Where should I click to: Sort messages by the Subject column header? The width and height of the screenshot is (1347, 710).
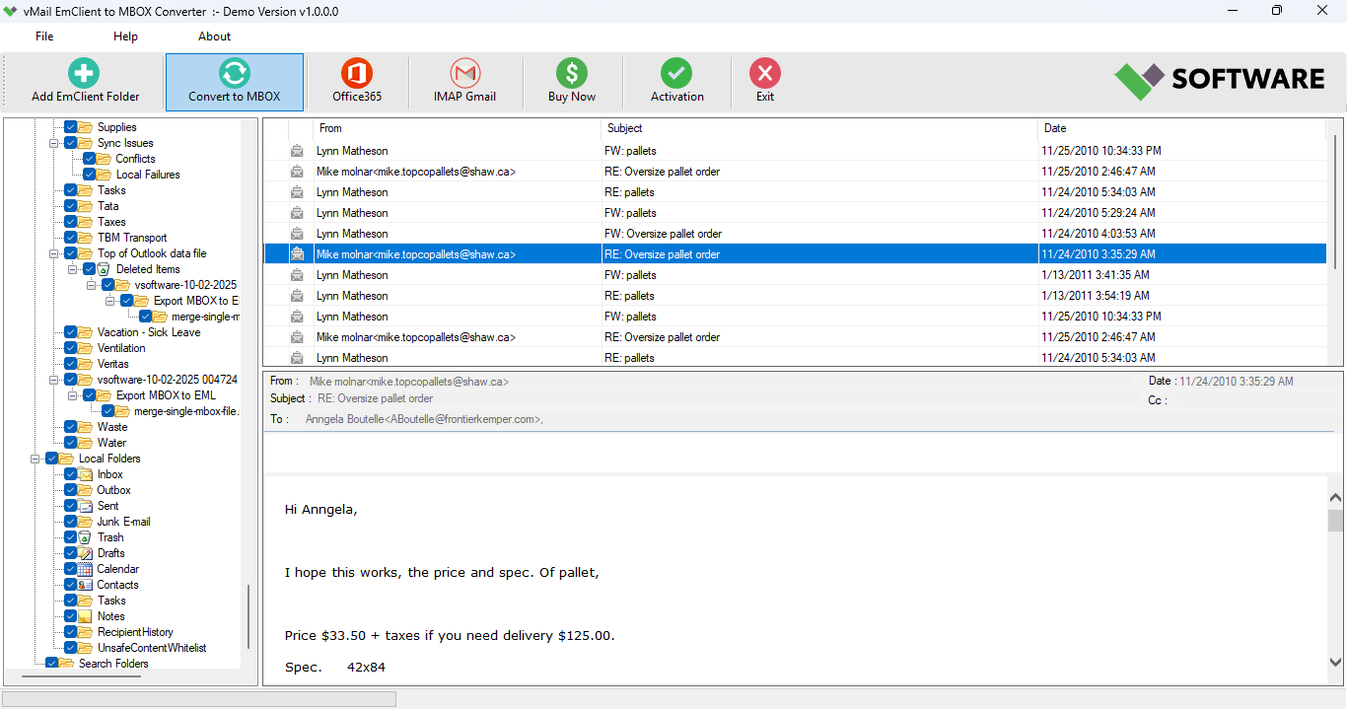point(818,128)
